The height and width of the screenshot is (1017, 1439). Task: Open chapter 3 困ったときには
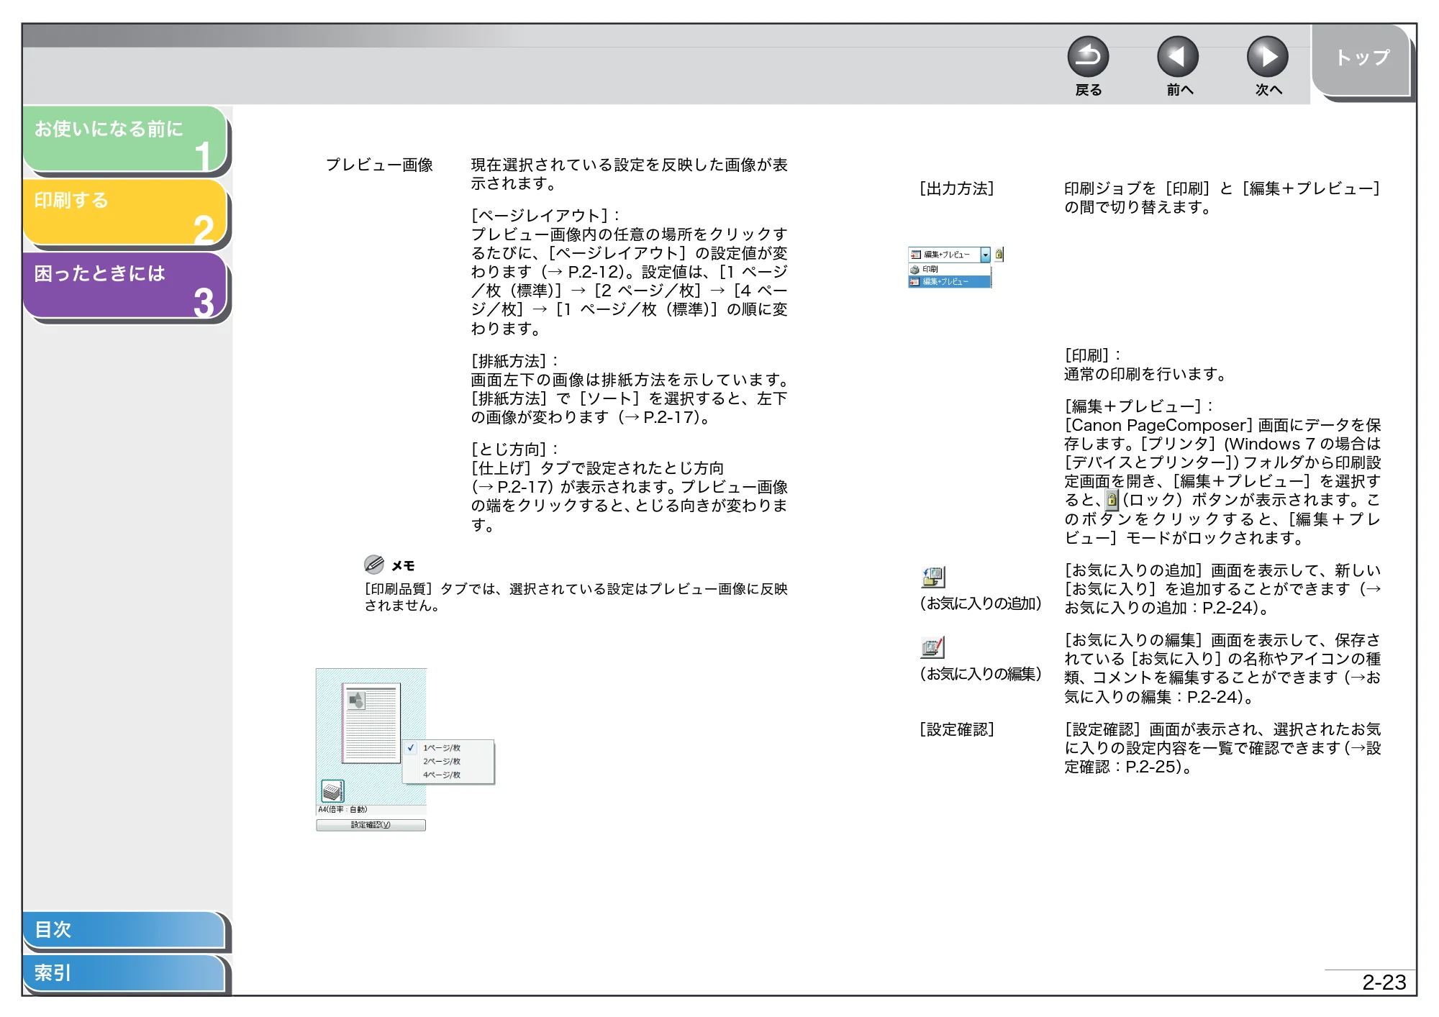click(125, 286)
